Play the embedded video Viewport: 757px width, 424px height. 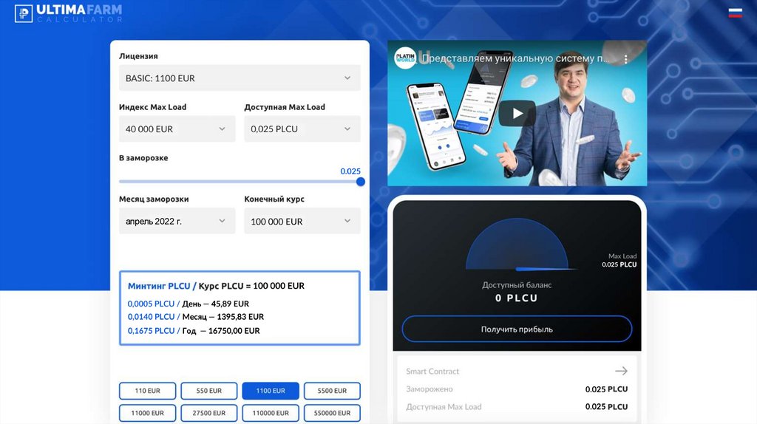(517, 113)
